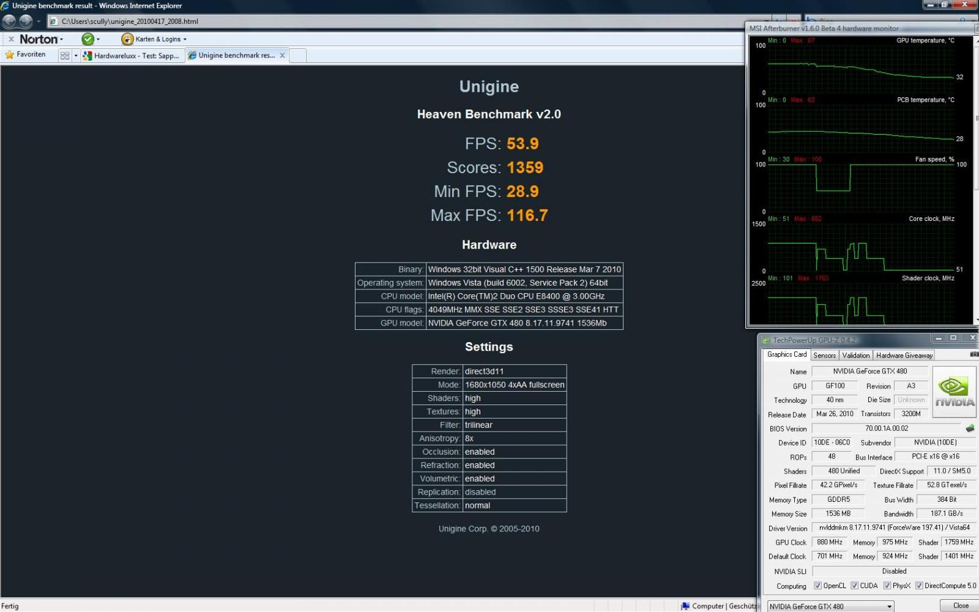Toggle the CUDA checkbox in GPU-Z
Viewport: 979px width, 612px height.
(x=854, y=586)
